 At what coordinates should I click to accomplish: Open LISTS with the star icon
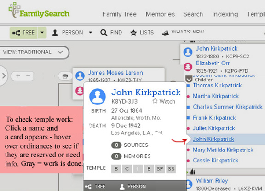[142, 33]
